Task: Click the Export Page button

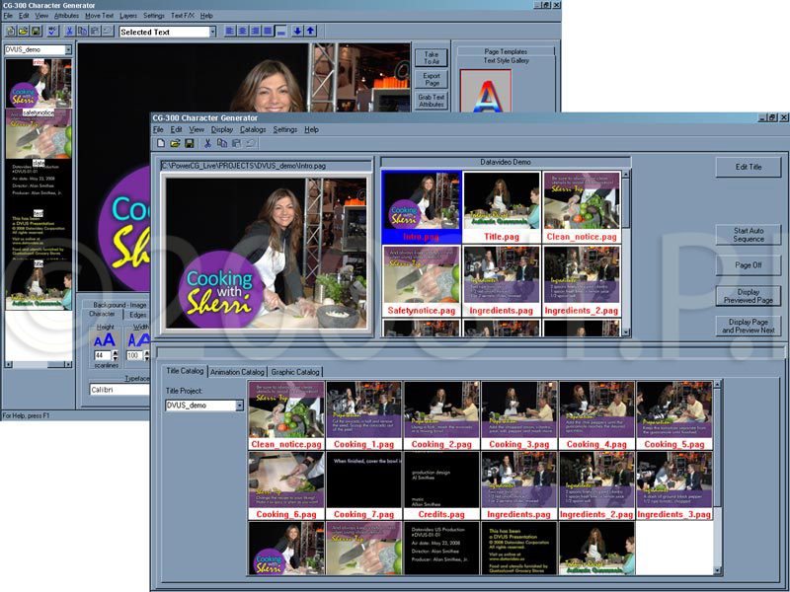Action: (432, 79)
